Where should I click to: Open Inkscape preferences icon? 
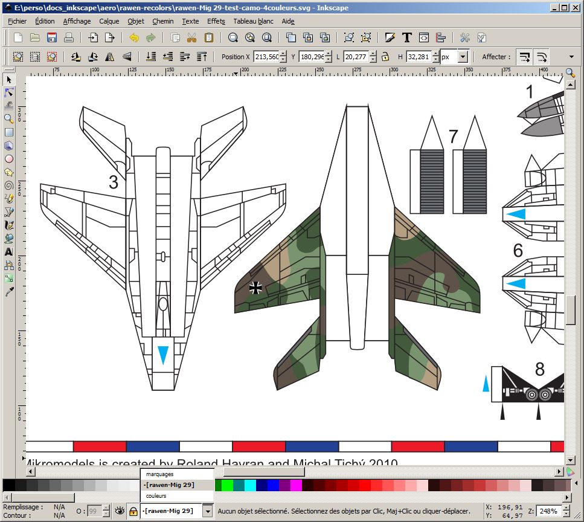465,37
